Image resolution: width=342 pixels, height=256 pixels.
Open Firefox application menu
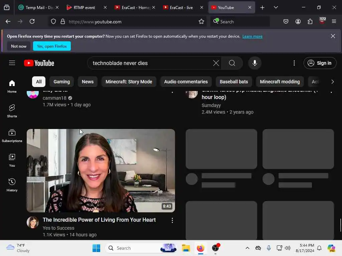tap(334, 22)
